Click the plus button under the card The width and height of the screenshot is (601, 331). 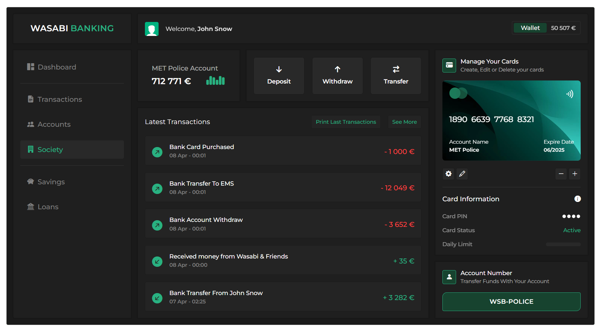[x=575, y=174]
